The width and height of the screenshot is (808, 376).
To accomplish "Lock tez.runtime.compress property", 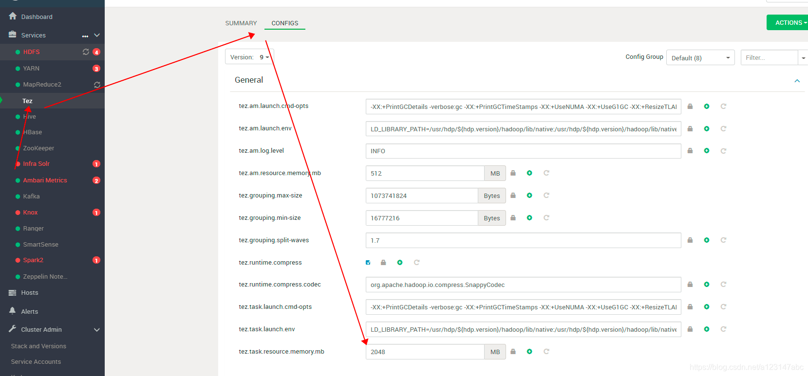I will [383, 262].
